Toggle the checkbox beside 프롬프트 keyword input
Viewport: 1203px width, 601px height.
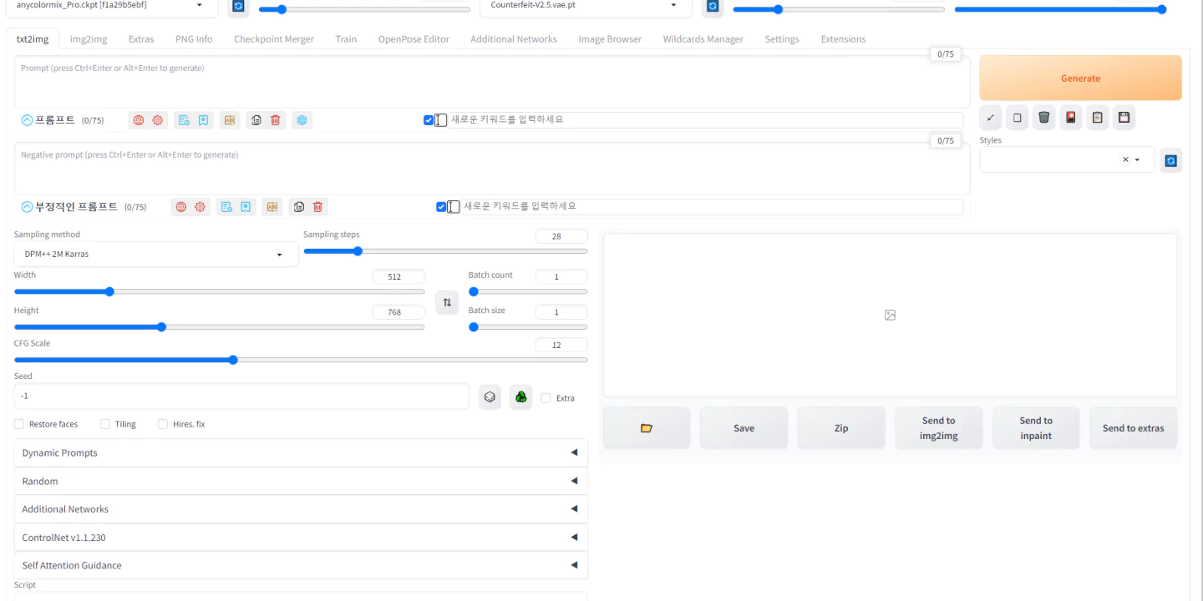pos(429,120)
